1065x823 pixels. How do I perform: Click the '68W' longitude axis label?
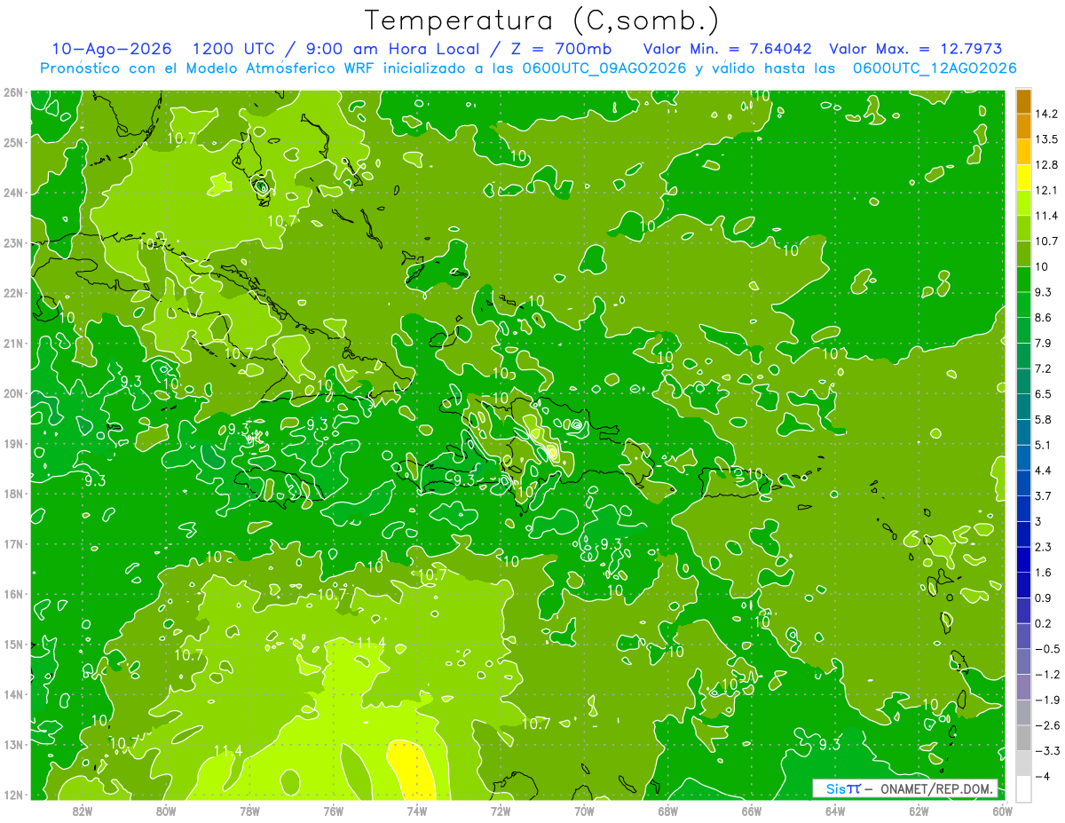tap(667, 811)
